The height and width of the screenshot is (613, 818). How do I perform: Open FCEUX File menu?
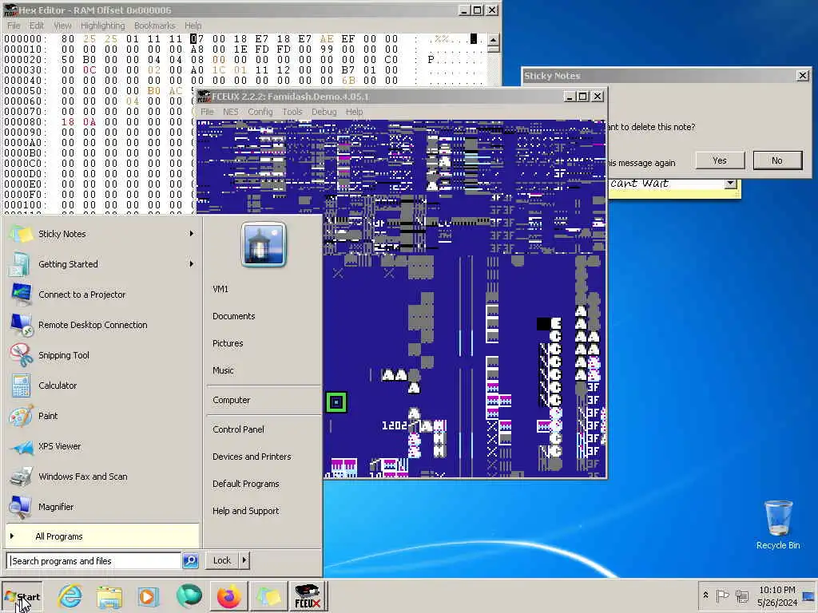[x=207, y=112]
